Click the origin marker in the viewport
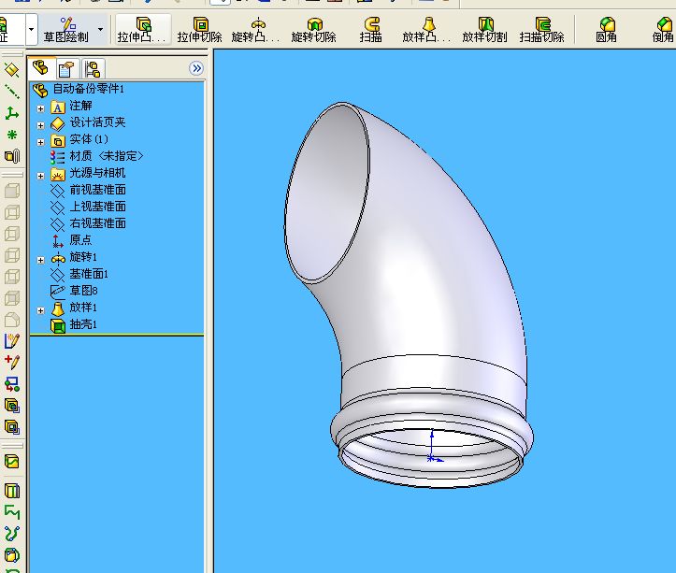676x573 pixels. 432,459
